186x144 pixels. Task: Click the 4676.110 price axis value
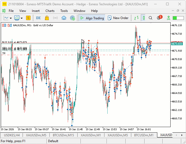177,25
